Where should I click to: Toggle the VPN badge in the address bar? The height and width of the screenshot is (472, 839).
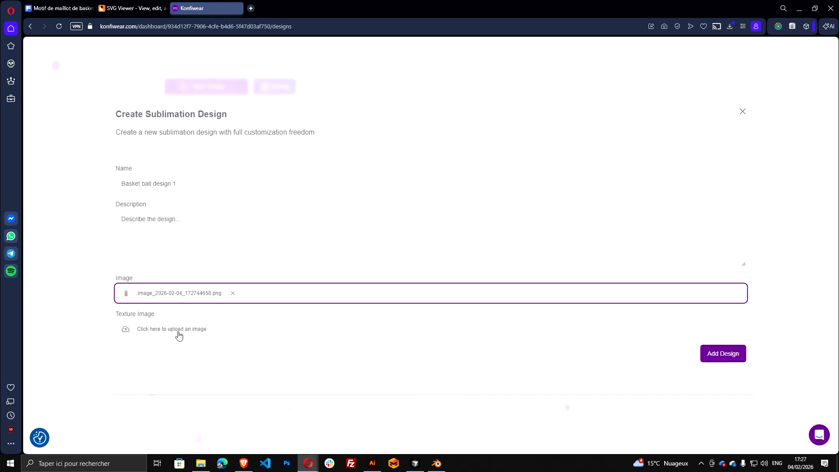(76, 26)
